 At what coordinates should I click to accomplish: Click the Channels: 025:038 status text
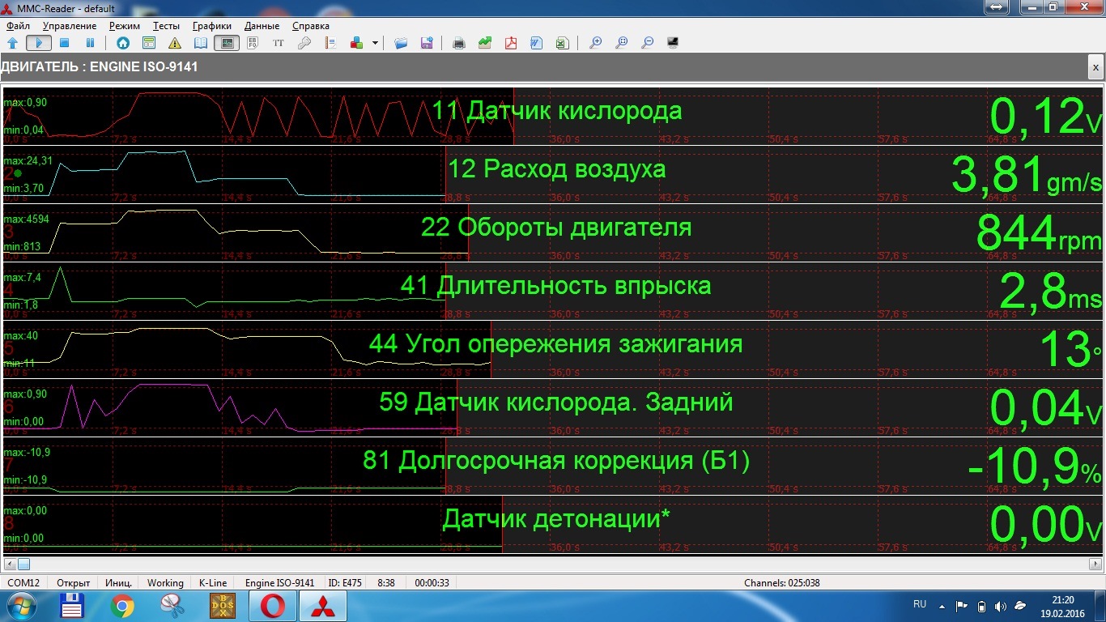(782, 582)
